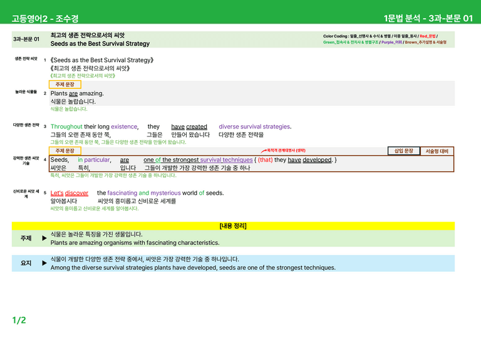Click the underlined have created verb
The height and width of the screenshot is (340, 481).
(189, 126)
